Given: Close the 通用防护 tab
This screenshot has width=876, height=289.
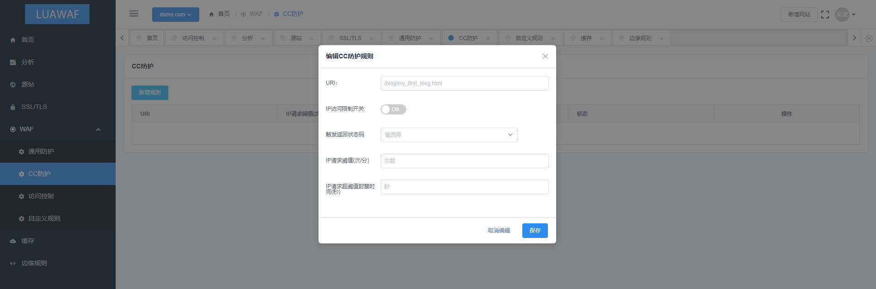Looking at the screenshot, I should click(431, 38).
